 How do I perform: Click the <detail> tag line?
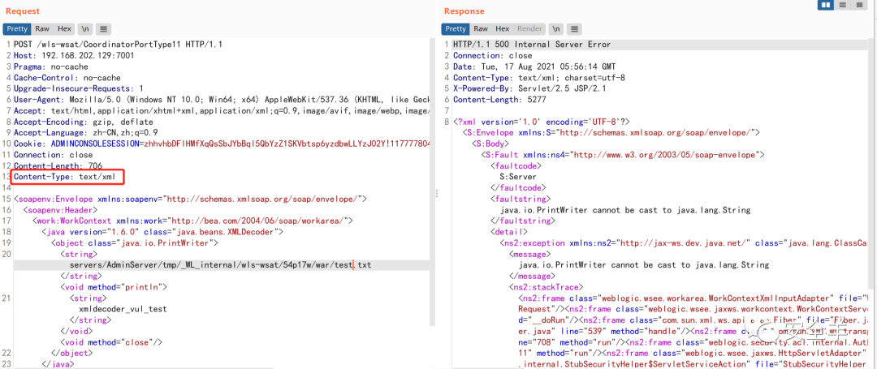point(509,232)
